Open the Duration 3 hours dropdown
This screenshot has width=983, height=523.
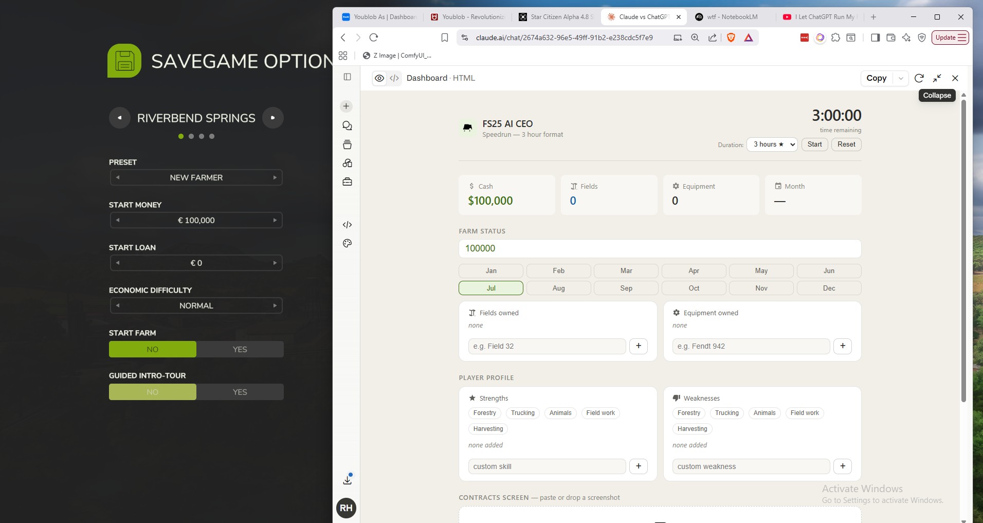tap(772, 145)
